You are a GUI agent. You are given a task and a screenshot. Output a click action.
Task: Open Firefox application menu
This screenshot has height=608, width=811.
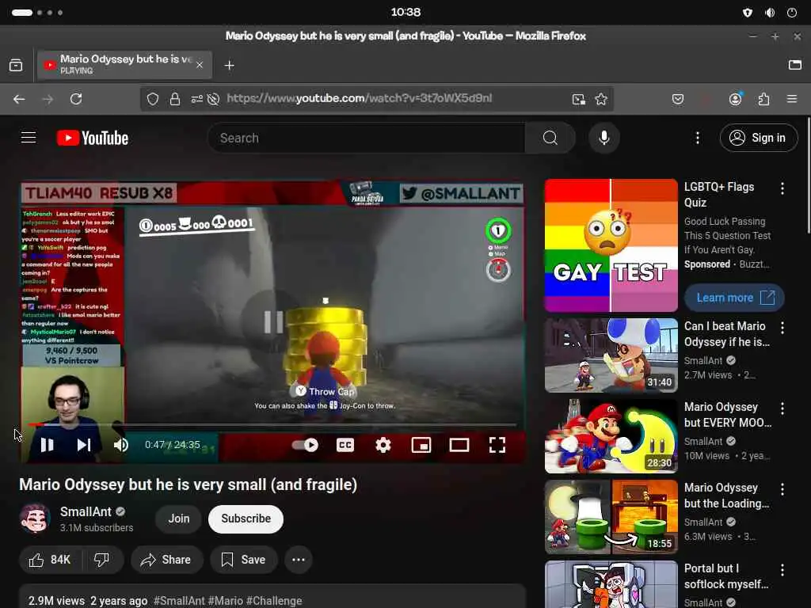click(x=792, y=99)
